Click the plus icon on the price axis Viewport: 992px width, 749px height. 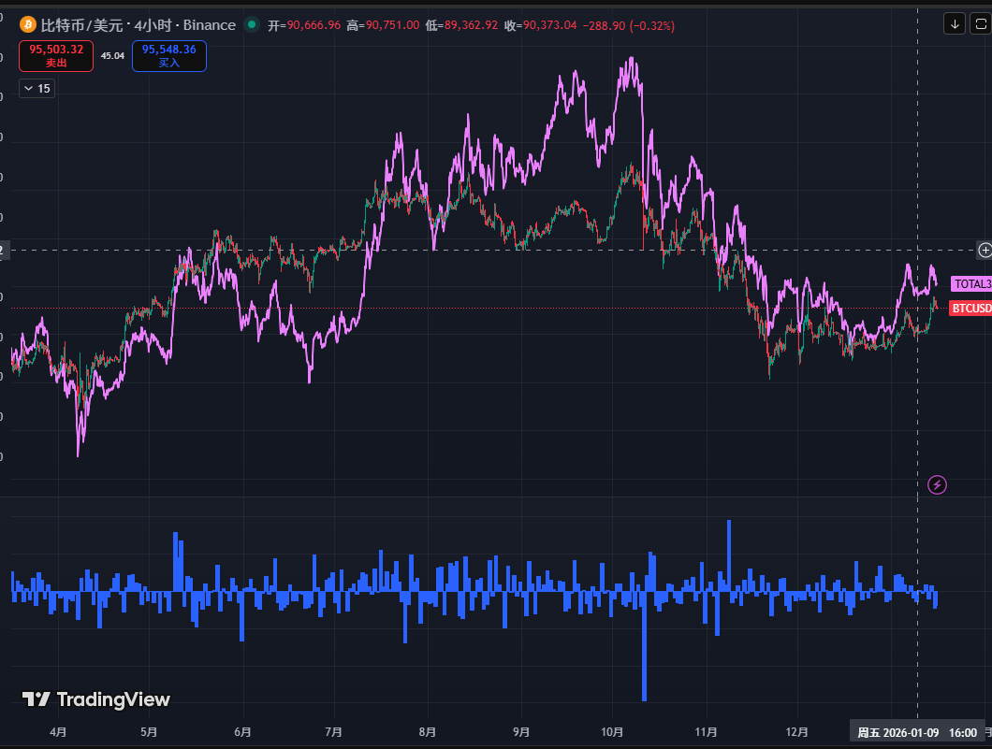tap(985, 250)
